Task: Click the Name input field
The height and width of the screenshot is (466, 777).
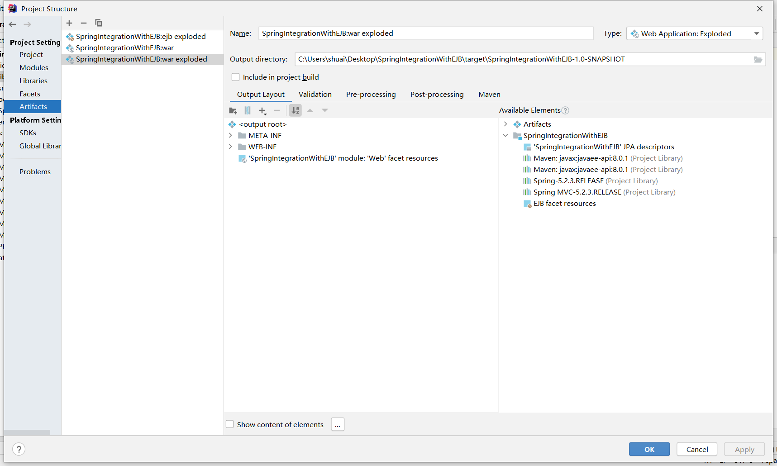Action: [x=426, y=33]
